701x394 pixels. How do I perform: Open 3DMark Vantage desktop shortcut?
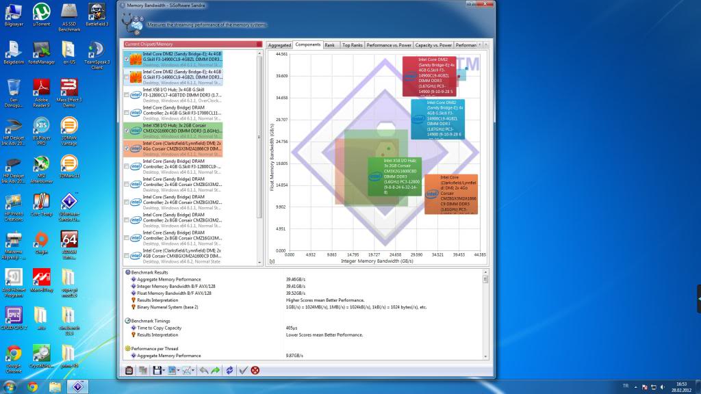(69, 131)
